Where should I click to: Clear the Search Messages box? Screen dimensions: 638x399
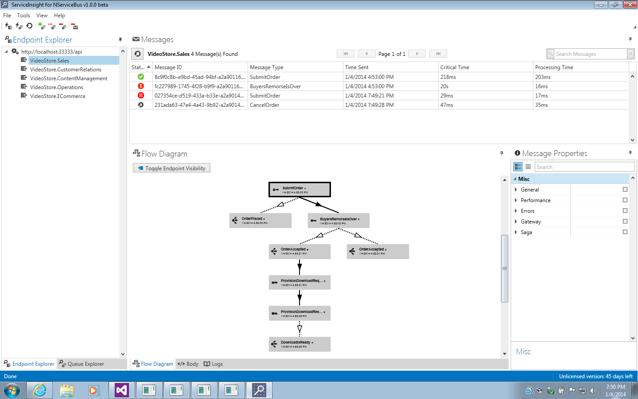point(630,54)
